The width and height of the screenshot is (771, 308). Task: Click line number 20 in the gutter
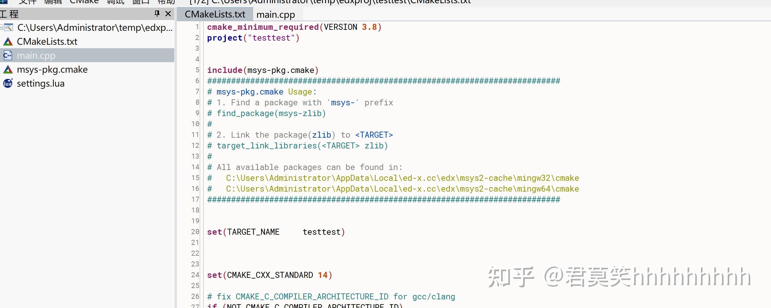(195, 232)
